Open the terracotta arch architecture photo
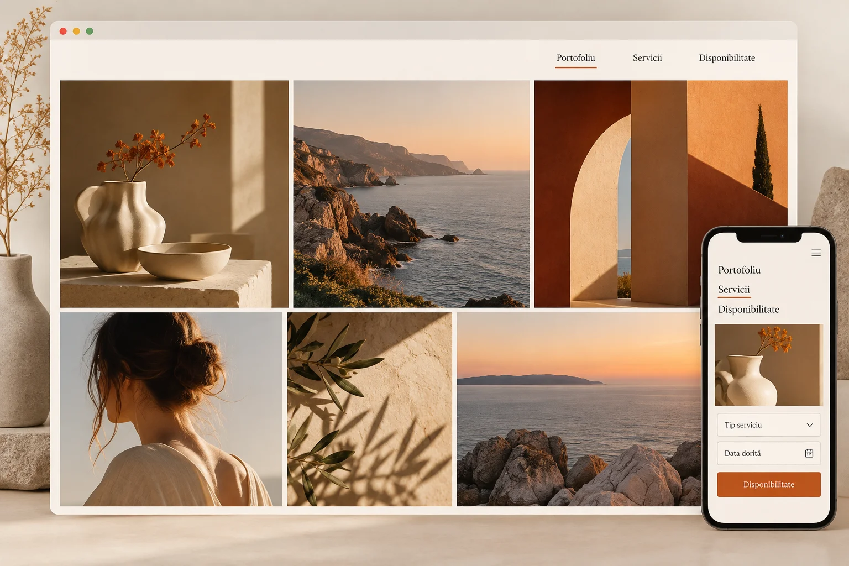 (x=661, y=194)
